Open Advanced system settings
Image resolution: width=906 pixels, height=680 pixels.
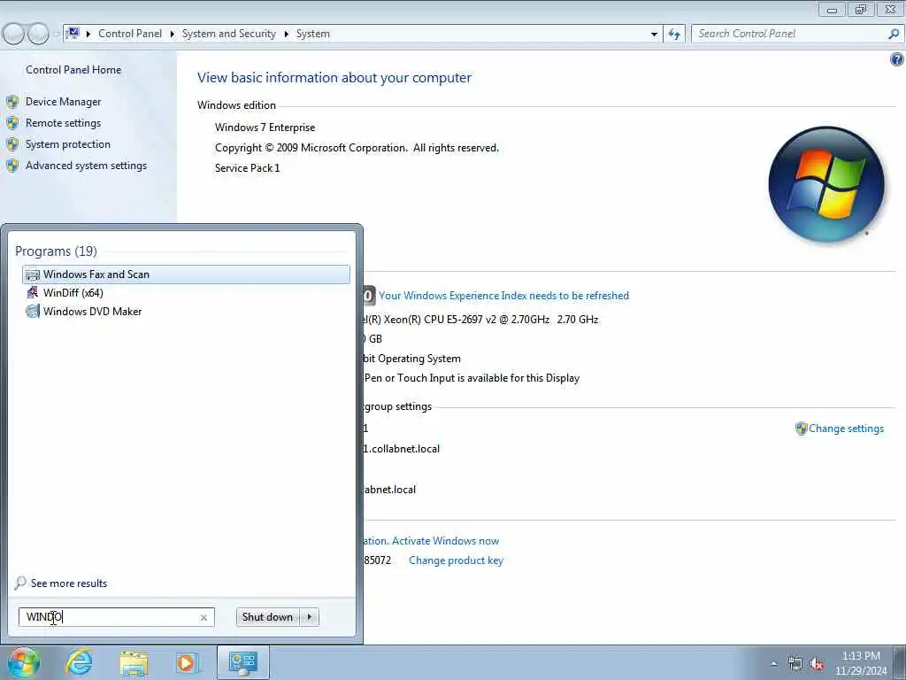click(86, 166)
